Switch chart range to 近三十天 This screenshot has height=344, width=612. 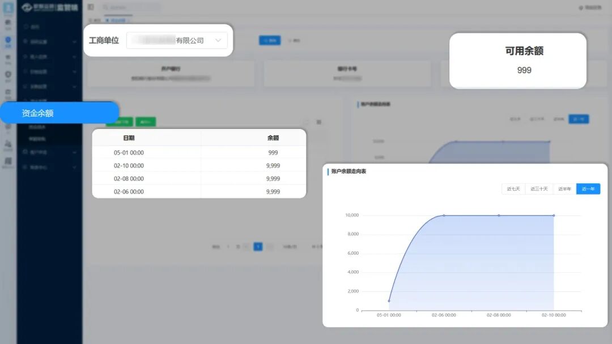(539, 189)
